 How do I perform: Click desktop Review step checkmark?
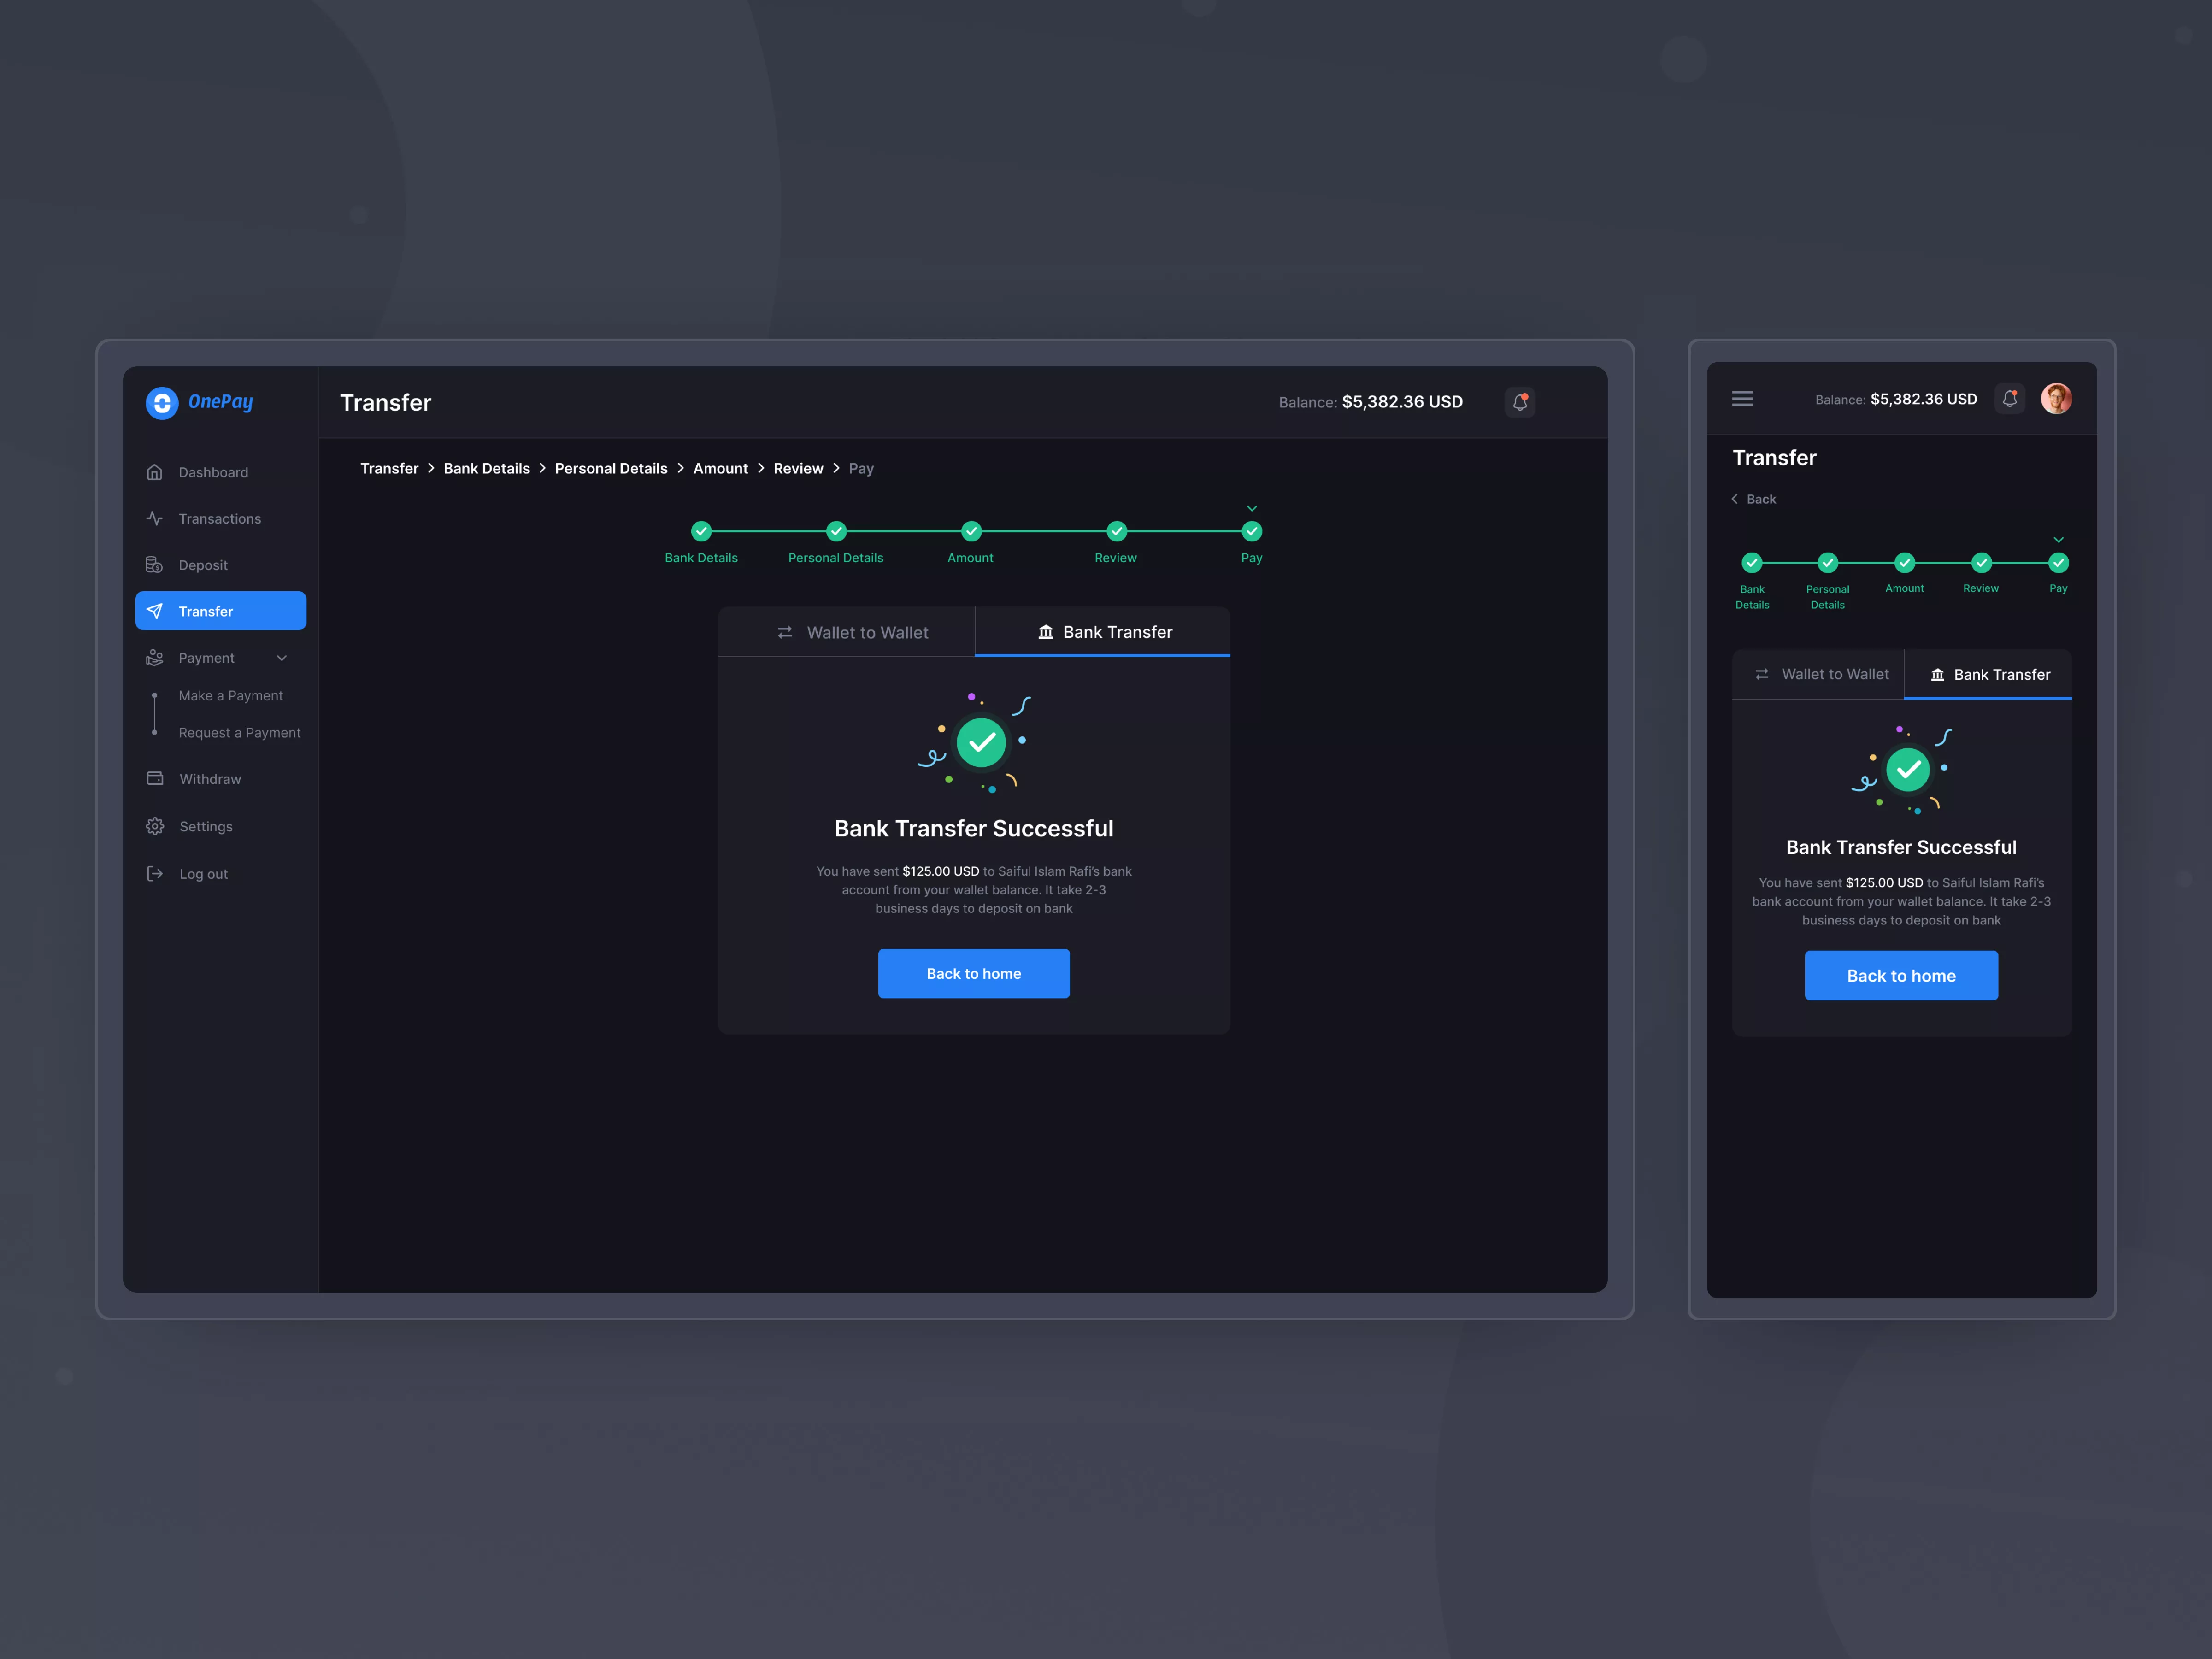point(1116,531)
